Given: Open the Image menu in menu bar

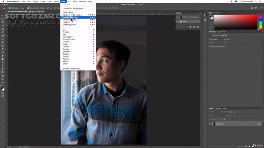Looking at the screenshot, I should [x=35, y=1].
